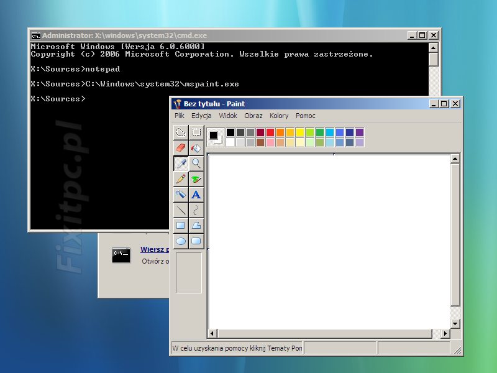The height and width of the screenshot is (373, 497).
Task: Click the mspaint.exe command line in cmd
Action: click(135, 84)
